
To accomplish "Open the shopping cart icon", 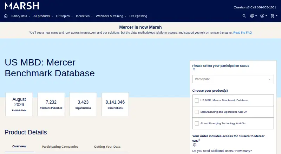I will (274, 16).
